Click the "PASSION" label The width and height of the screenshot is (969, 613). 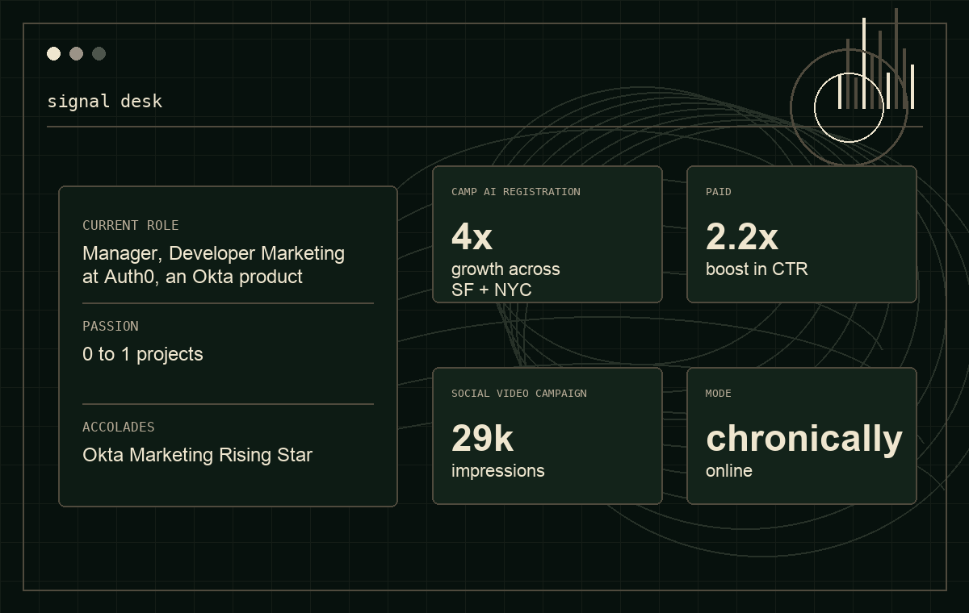[111, 327]
